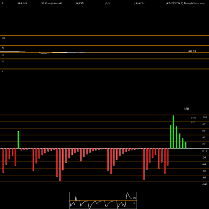Screen dimensions: 209x209
Task: Click the MR axis -100 label
Action: click(205, 184)
